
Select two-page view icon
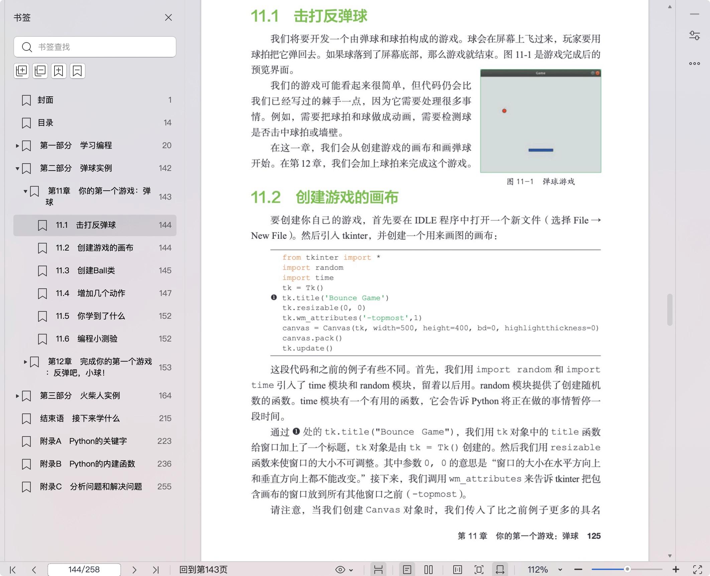[x=429, y=570]
